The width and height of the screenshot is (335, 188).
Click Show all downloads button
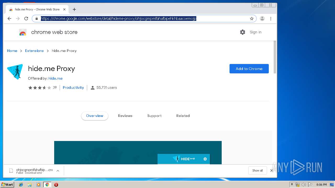tap(258, 171)
